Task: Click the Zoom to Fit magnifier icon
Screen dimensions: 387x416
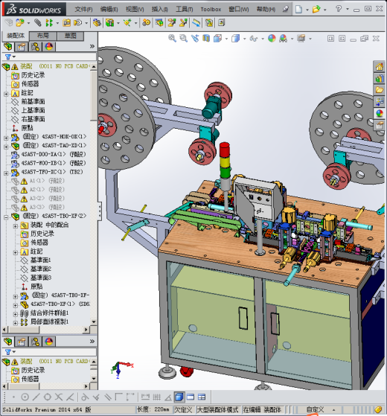Action: pyautogui.click(x=172, y=39)
